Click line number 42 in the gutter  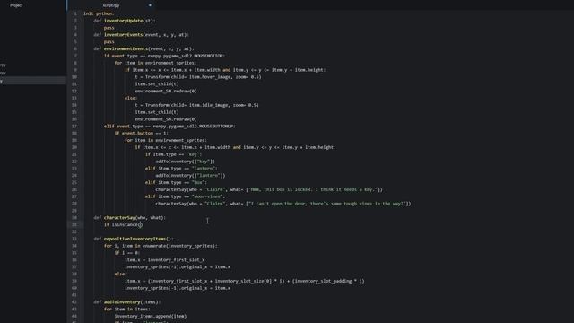(x=74, y=302)
